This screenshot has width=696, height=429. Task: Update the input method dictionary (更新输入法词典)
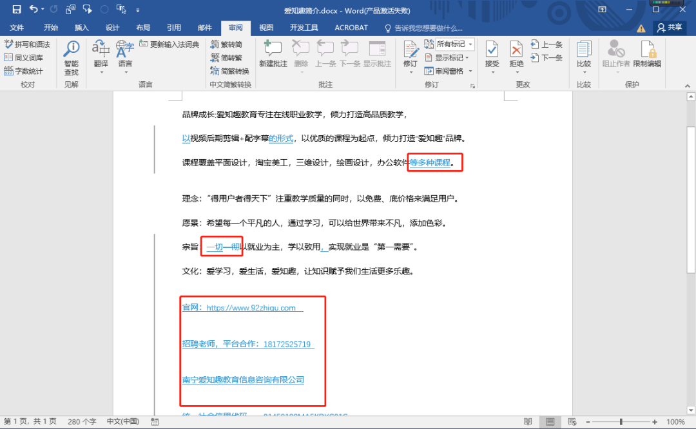point(169,44)
